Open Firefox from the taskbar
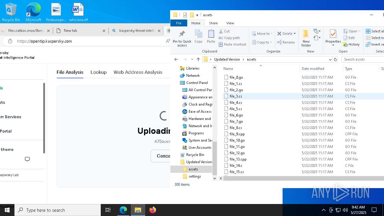Viewport: 384px width, 216px height. (152, 210)
